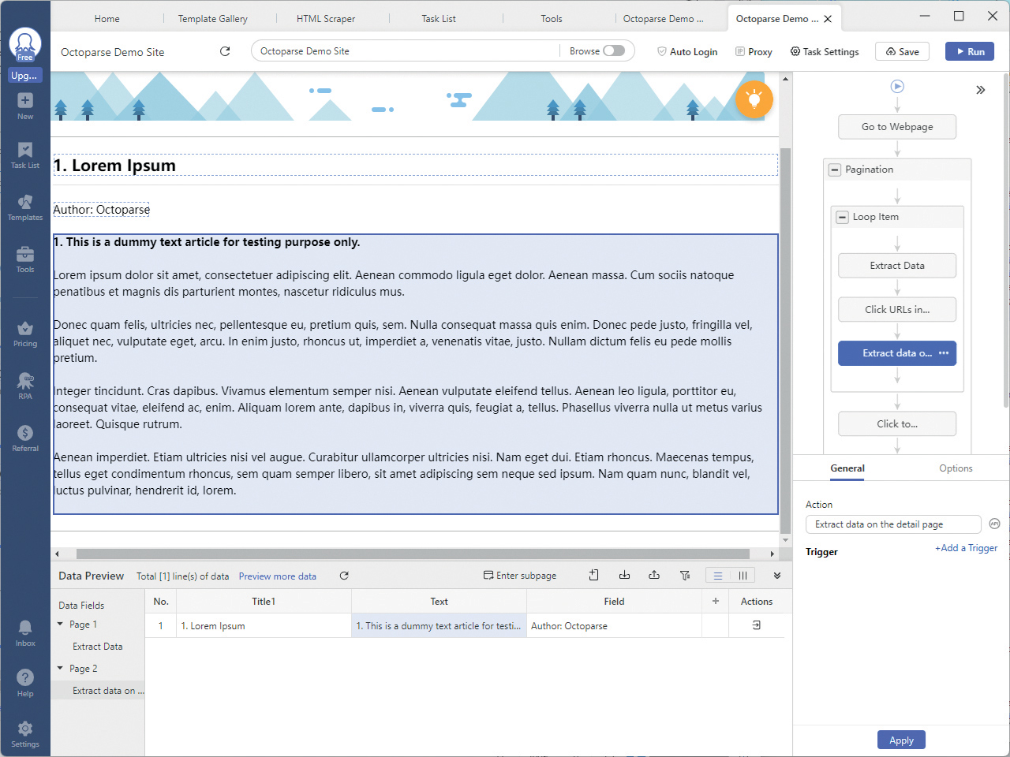The height and width of the screenshot is (757, 1010).
Task: Select the Extract Data workflow step
Action: click(x=897, y=266)
